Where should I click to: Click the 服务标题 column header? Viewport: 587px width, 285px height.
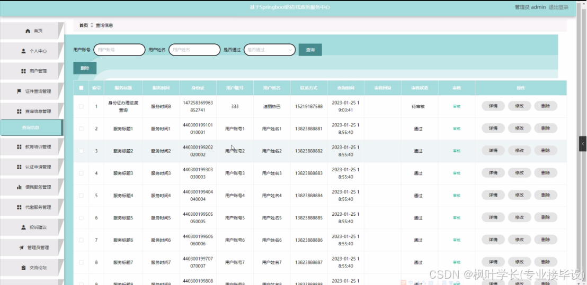click(123, 88)
